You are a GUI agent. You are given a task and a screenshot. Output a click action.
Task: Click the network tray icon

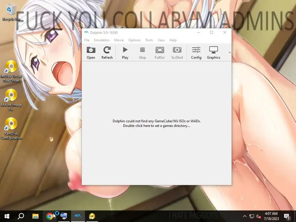point(252,216)
